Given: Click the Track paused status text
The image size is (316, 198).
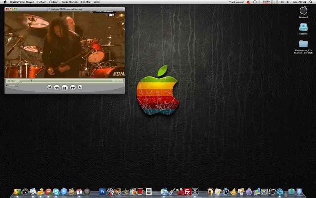Looking at the screenshot, I should 237,2.
